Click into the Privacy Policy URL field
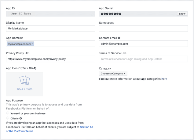This screenshot has height=140, width=194. coord(50,59)
